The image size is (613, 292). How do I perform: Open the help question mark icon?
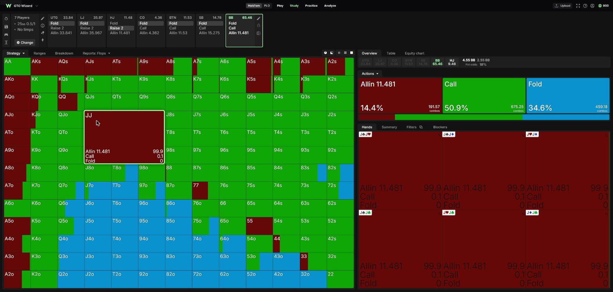click(x=585, y=6)
